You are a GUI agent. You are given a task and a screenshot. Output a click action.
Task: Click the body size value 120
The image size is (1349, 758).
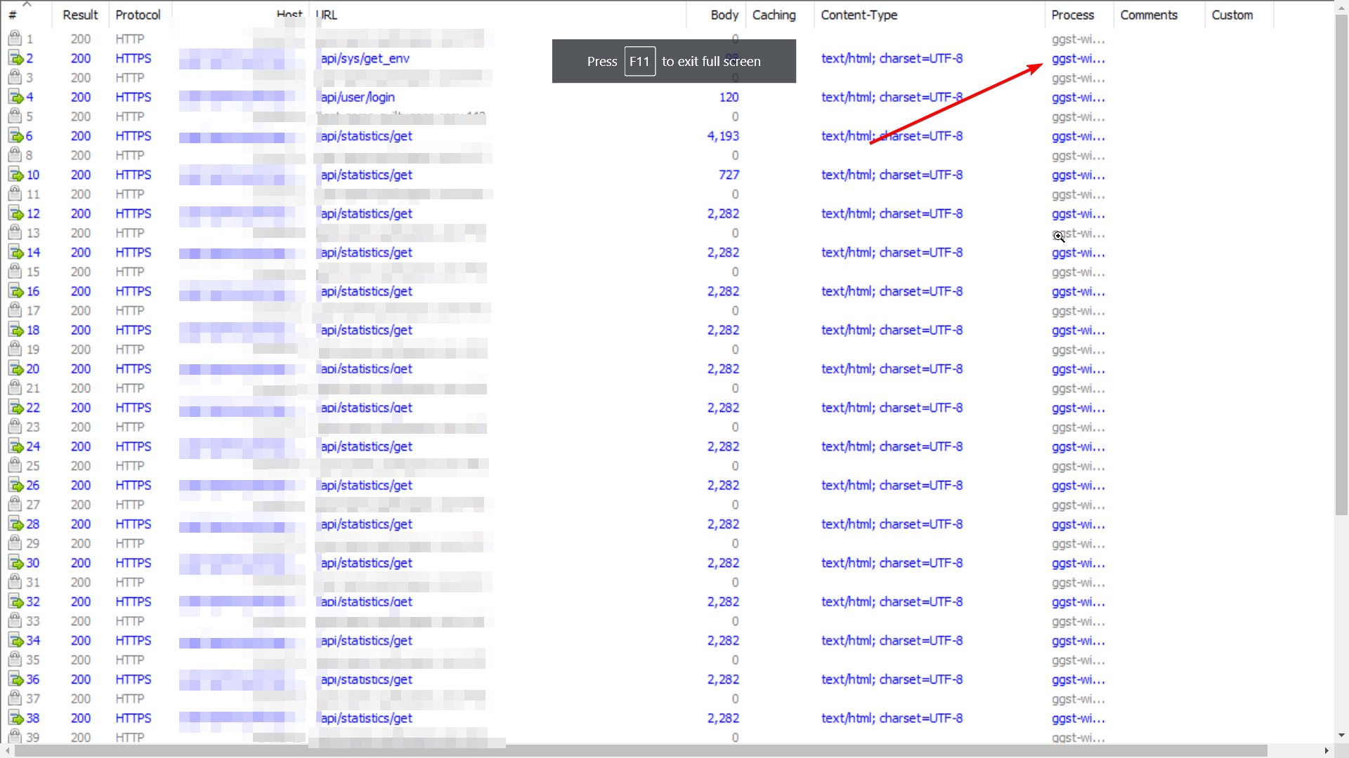(x=729, y=97)
